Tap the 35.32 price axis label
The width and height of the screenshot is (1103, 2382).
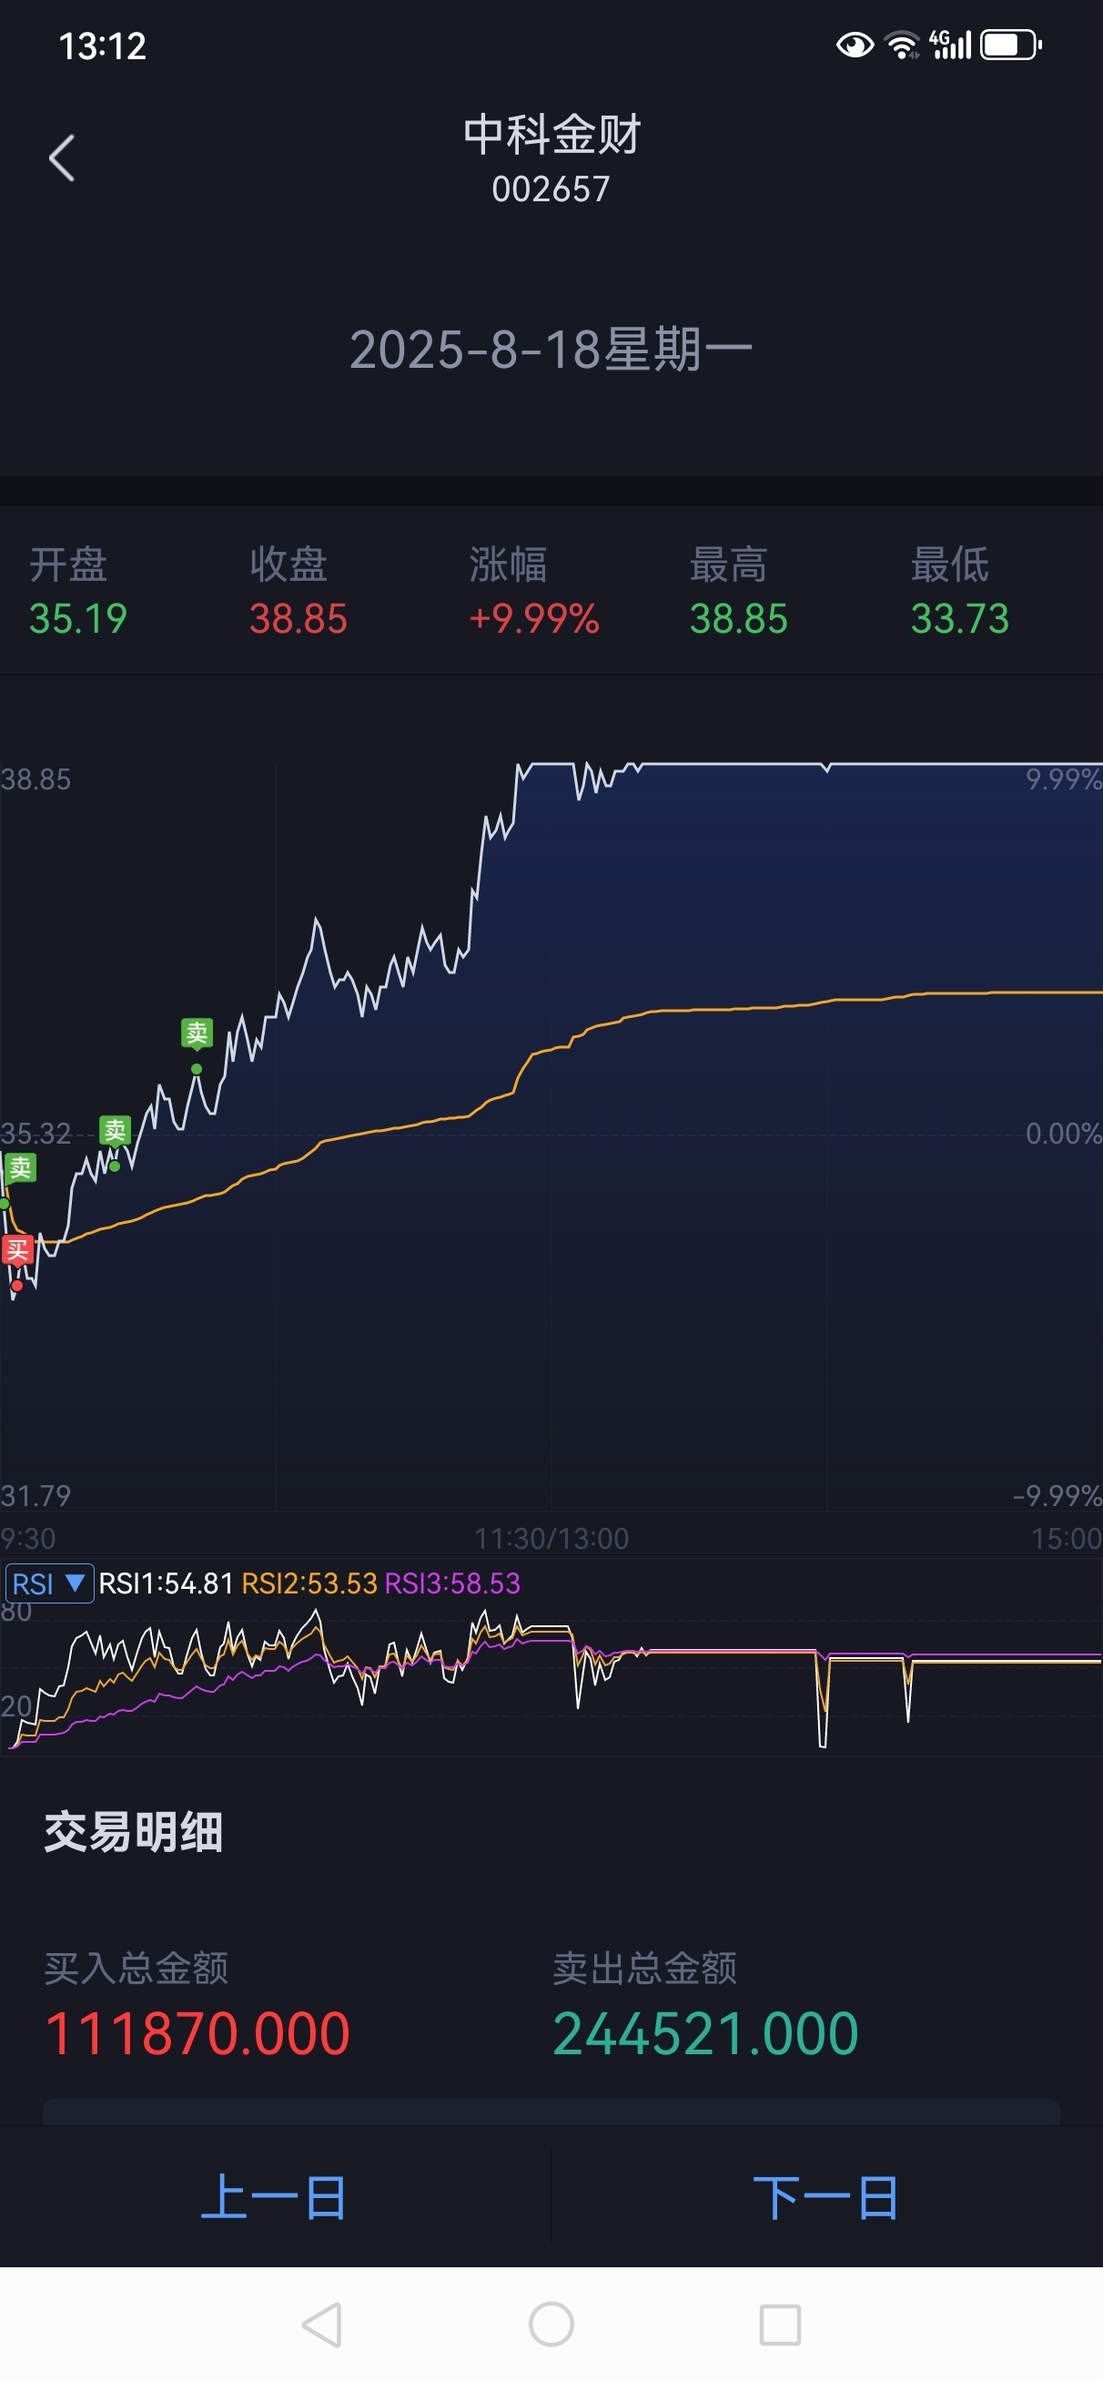click(35, 1134)
